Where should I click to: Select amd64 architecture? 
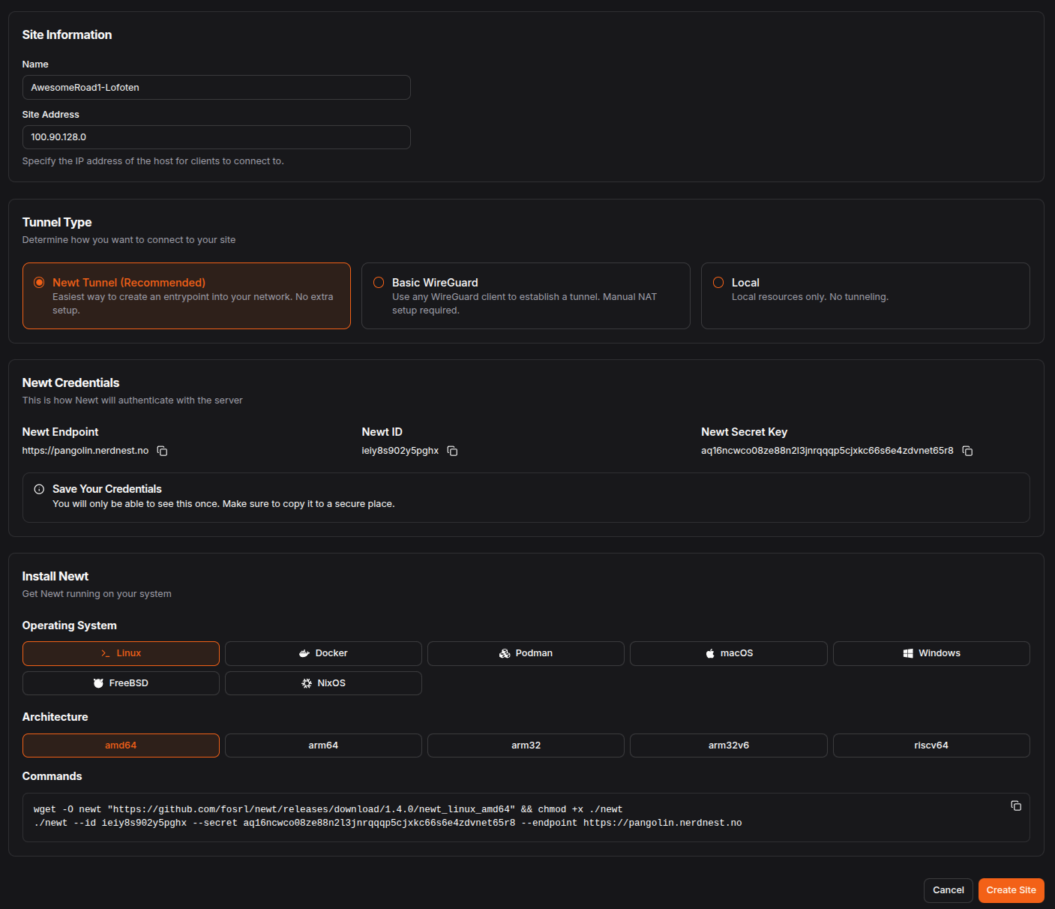tap(121, 745)
